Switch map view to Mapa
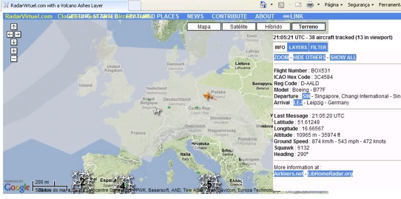 pos(204,27)
